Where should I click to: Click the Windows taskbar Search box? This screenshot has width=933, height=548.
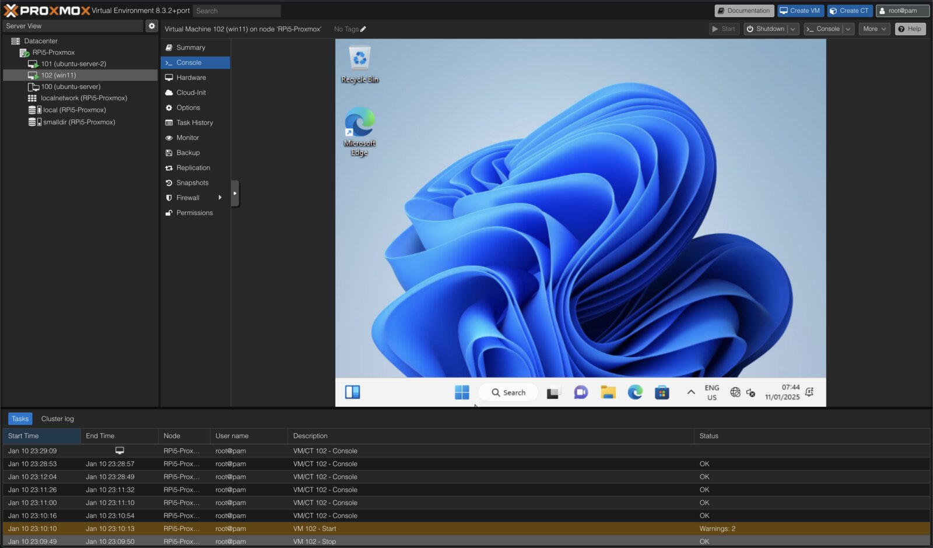tap(508, 392)
